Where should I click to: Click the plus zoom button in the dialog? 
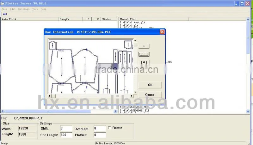tap(144, 46)
